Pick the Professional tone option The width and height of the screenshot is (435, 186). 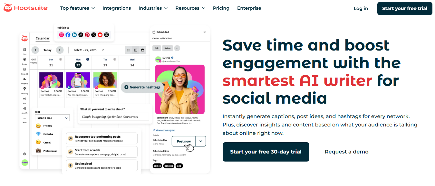(51, 150)
